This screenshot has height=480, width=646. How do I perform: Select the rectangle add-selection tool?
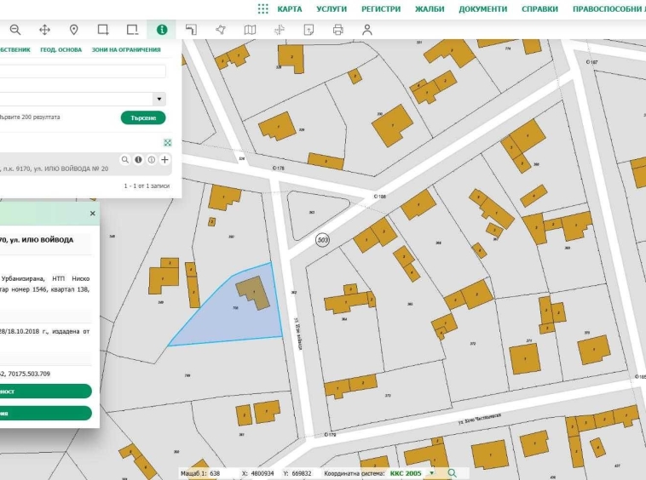(x=103, y=30)
